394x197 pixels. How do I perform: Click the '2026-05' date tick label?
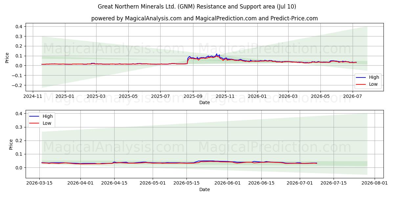pyautogui.click(x=320, y=97)
